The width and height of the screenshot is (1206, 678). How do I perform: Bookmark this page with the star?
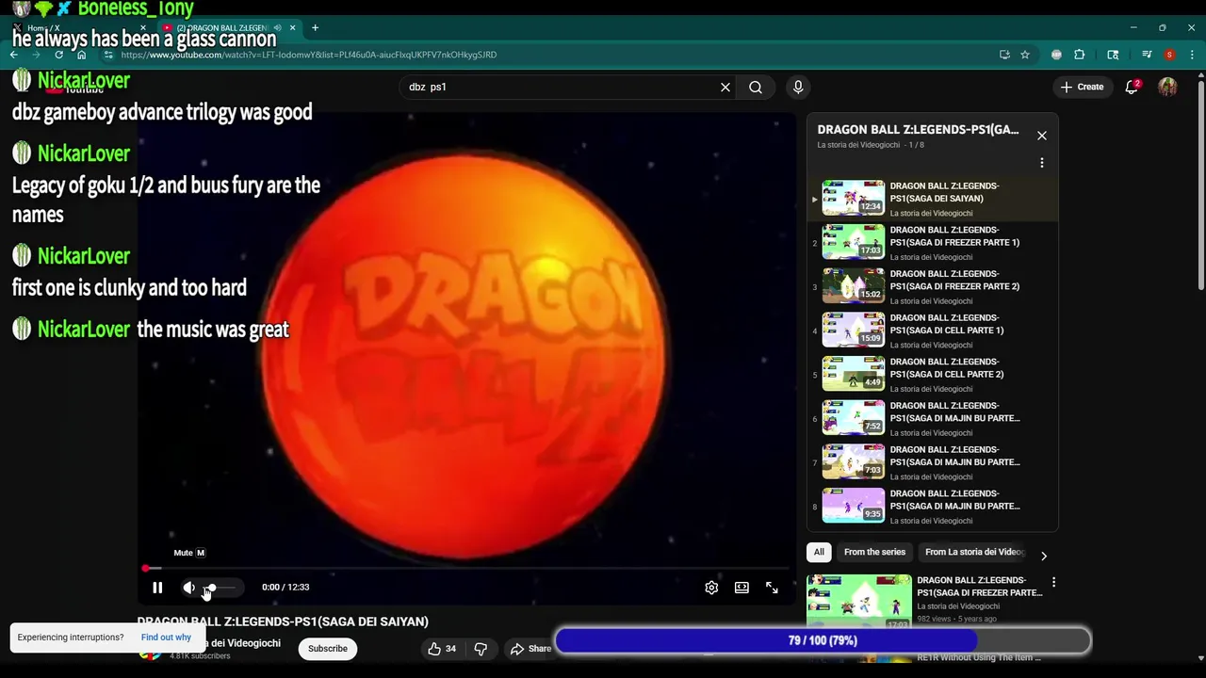coord(1025,55)
